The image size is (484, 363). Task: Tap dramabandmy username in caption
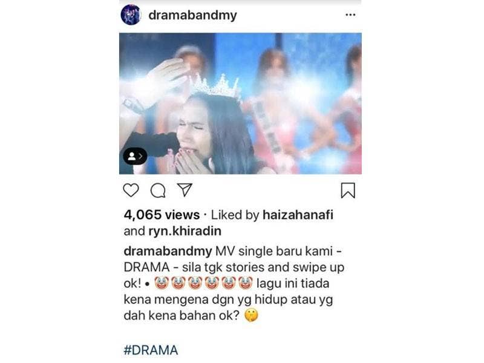pyautogui.click(x=168, y=251)
